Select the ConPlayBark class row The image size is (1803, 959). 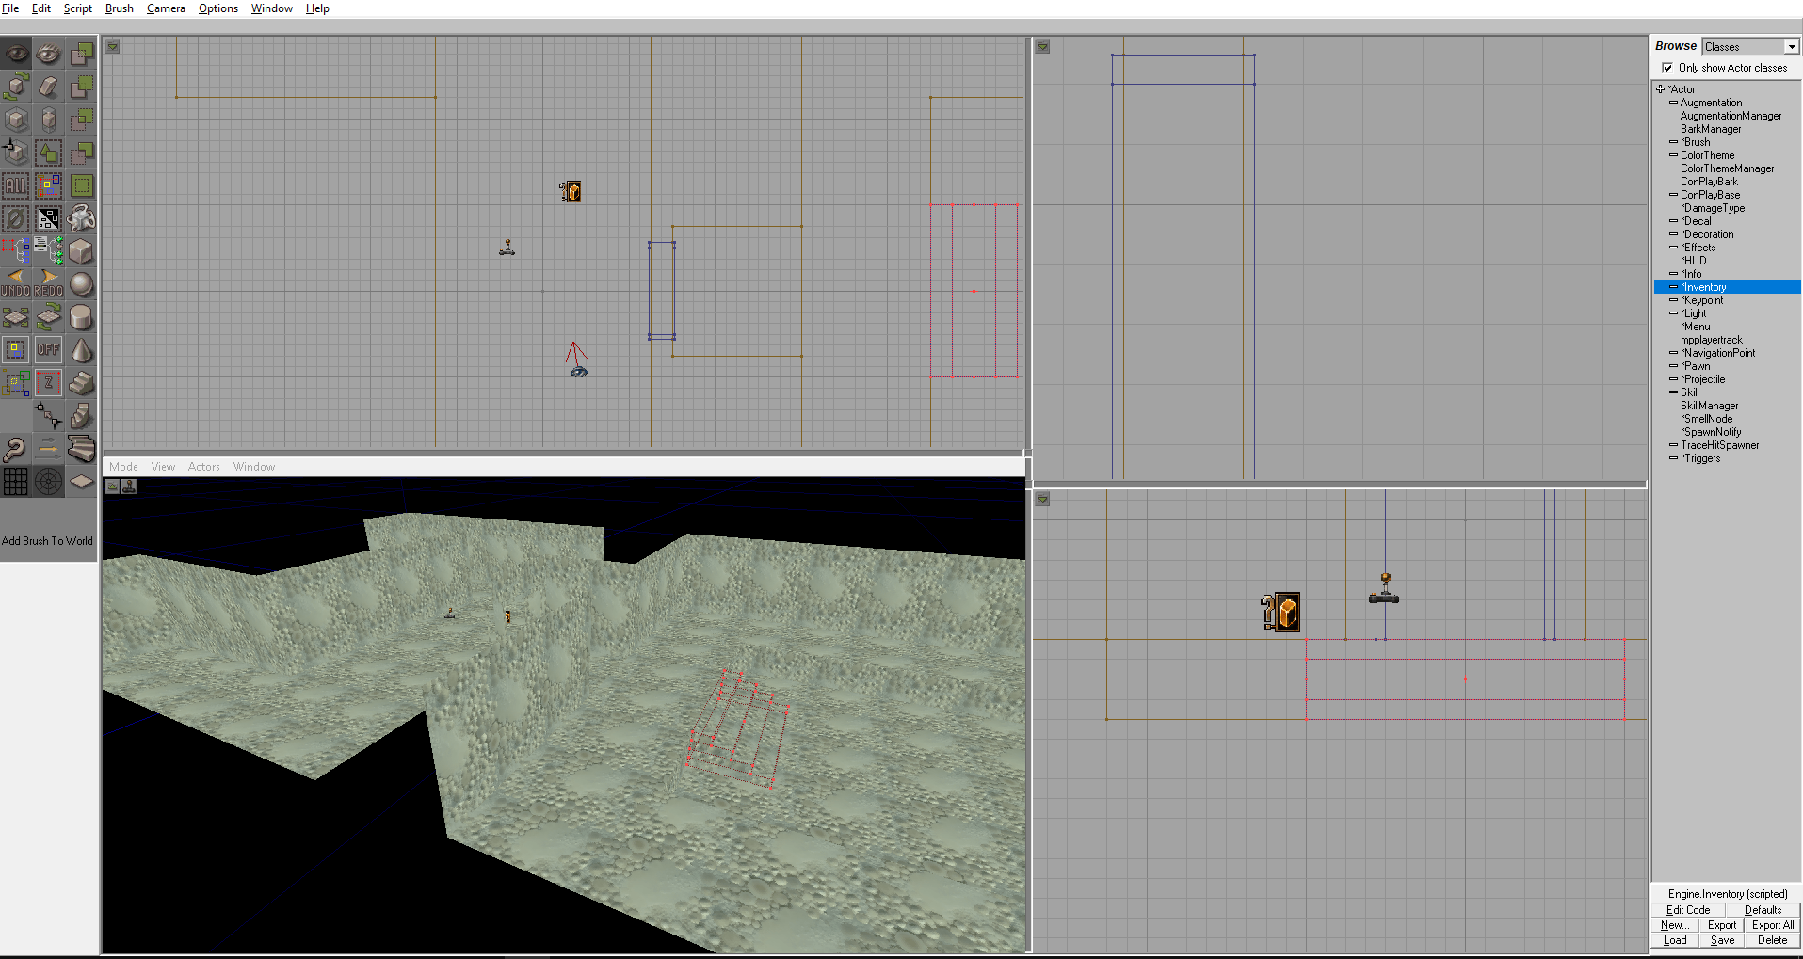click(1710, 182)
